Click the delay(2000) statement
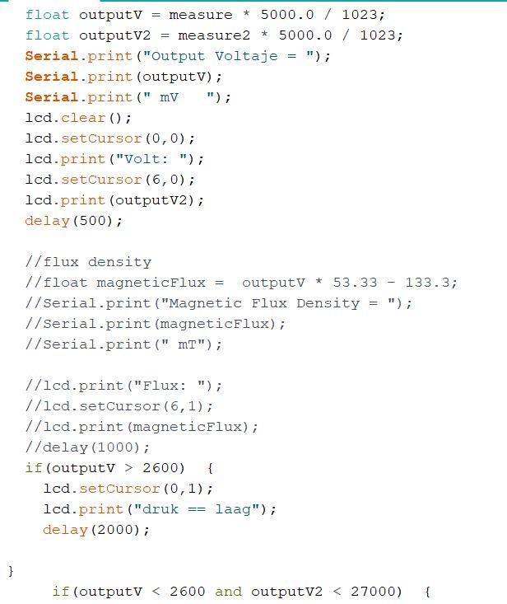 click(x=96, y=530)
